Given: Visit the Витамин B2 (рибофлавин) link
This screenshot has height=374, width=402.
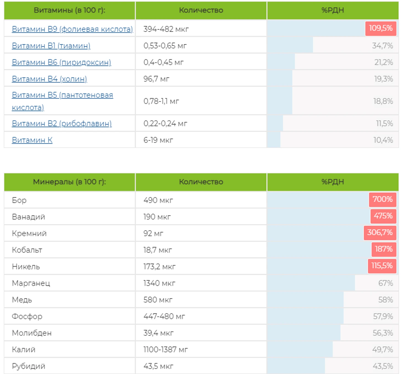Looking at the screenshot, I should point(62,123).
